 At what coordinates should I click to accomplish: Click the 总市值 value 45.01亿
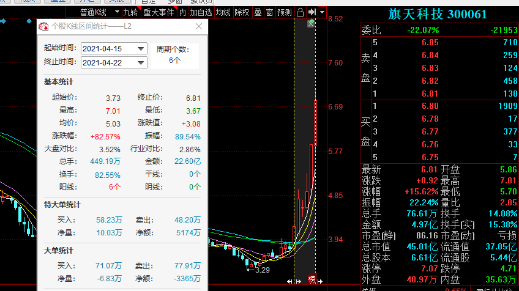pos(422,247)
